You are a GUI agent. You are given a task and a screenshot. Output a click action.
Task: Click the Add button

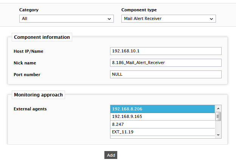click(111, 155)
